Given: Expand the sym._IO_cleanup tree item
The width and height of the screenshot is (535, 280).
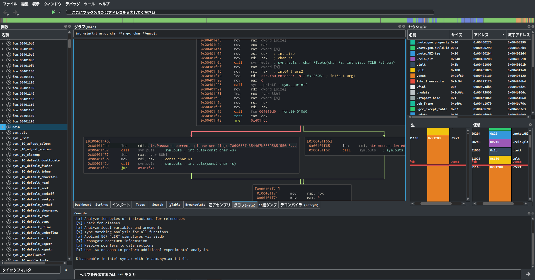Looking at the screenshot, I should (x=3, y=155).
